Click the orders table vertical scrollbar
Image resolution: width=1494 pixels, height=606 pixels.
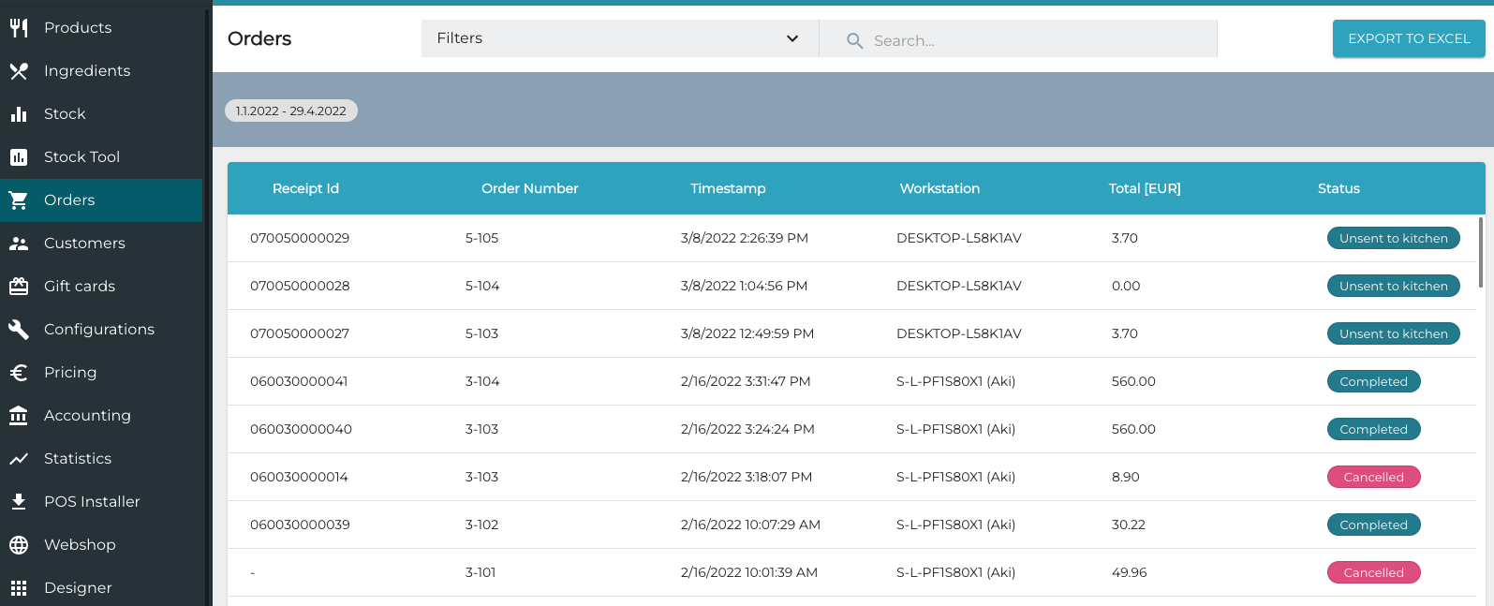pos(1480,253)
